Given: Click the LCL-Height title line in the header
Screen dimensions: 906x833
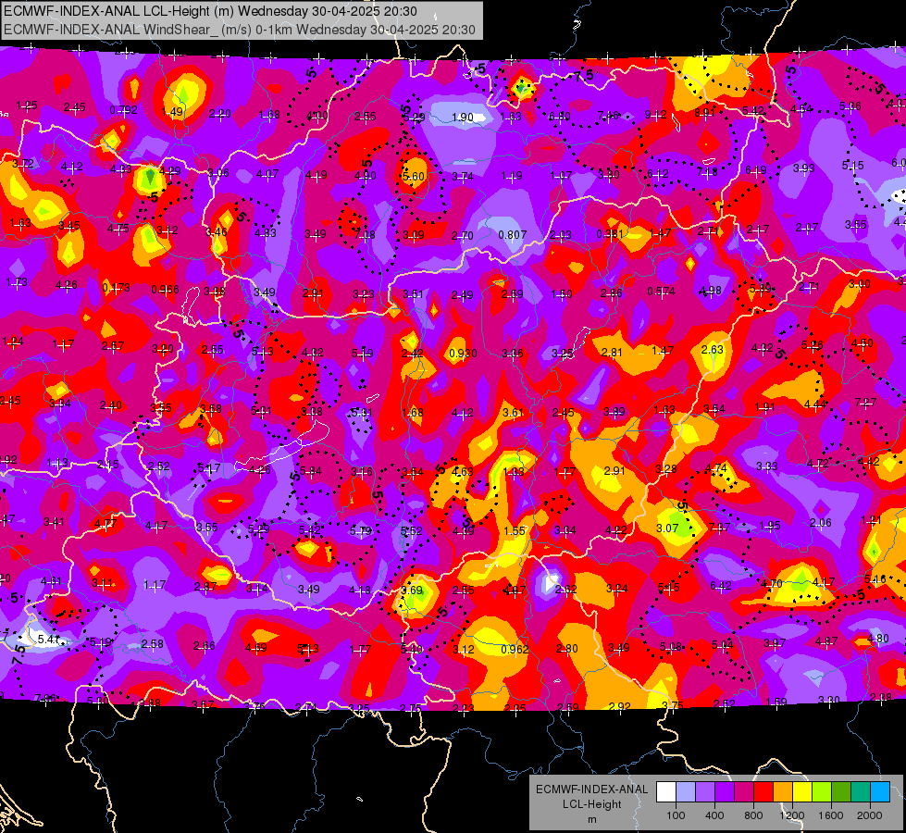Looking at the screenshot, I should pyautogui.click(x=210, y=11).
